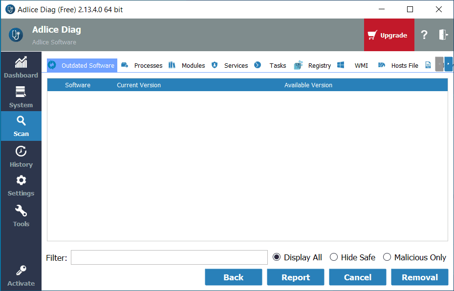Screen dimensions: 454x291
Task: Click the Upgrade shopping cart button
Action: [x=389, y=35]
